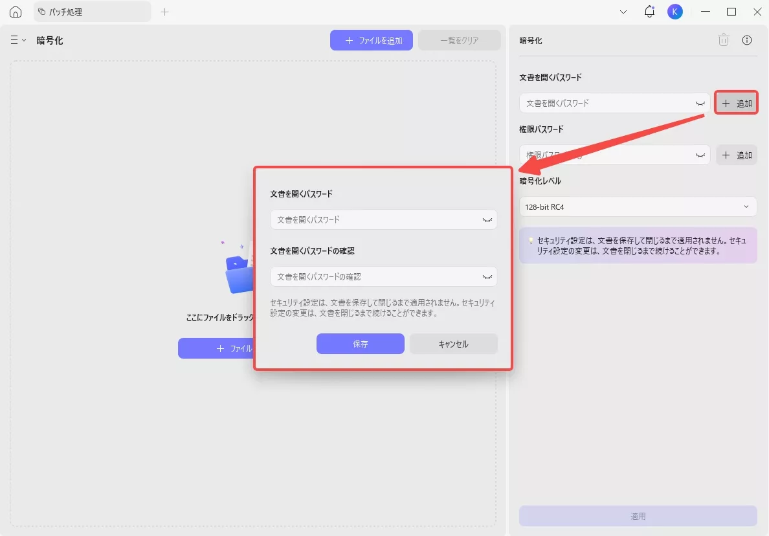Click the Home icon in the title bar
Viewport: 769px width, 536px height.
pyautogui.click(x=16, y=11)
